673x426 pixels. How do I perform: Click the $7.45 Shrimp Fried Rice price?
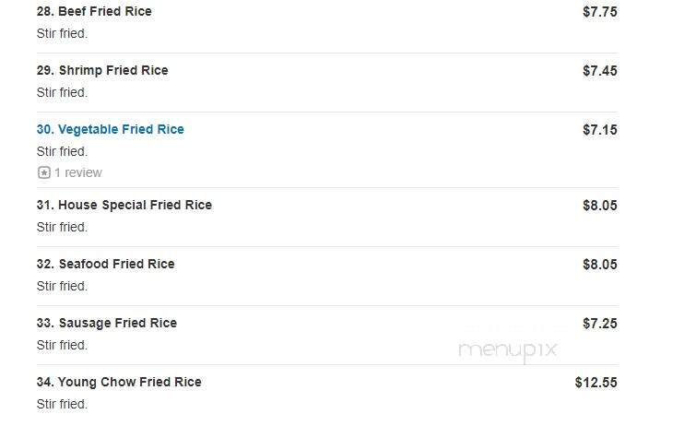[x=599, y=70]
